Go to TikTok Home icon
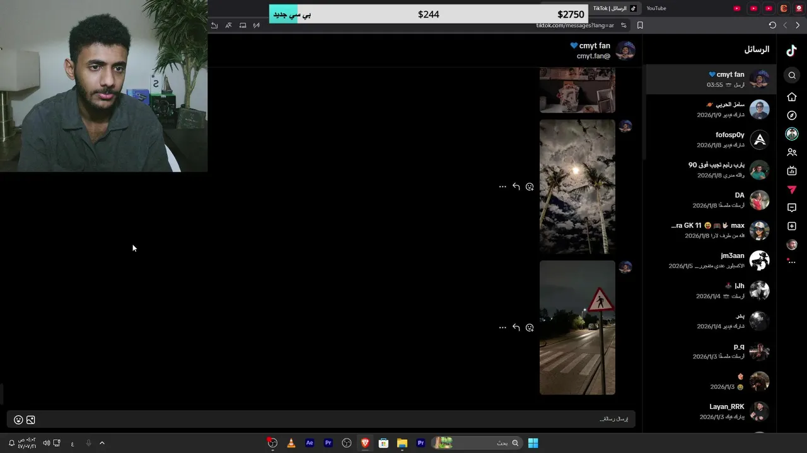Image resolution: width=807 pixels, height=453 pixels. (x=792, y=97)
